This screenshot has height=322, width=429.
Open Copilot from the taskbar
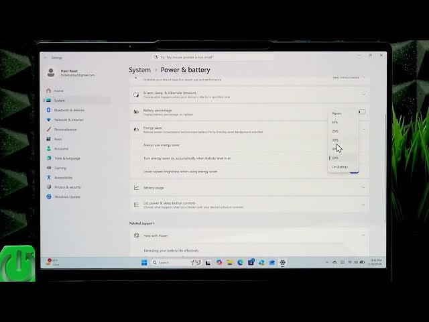click(x=219, y=262)
